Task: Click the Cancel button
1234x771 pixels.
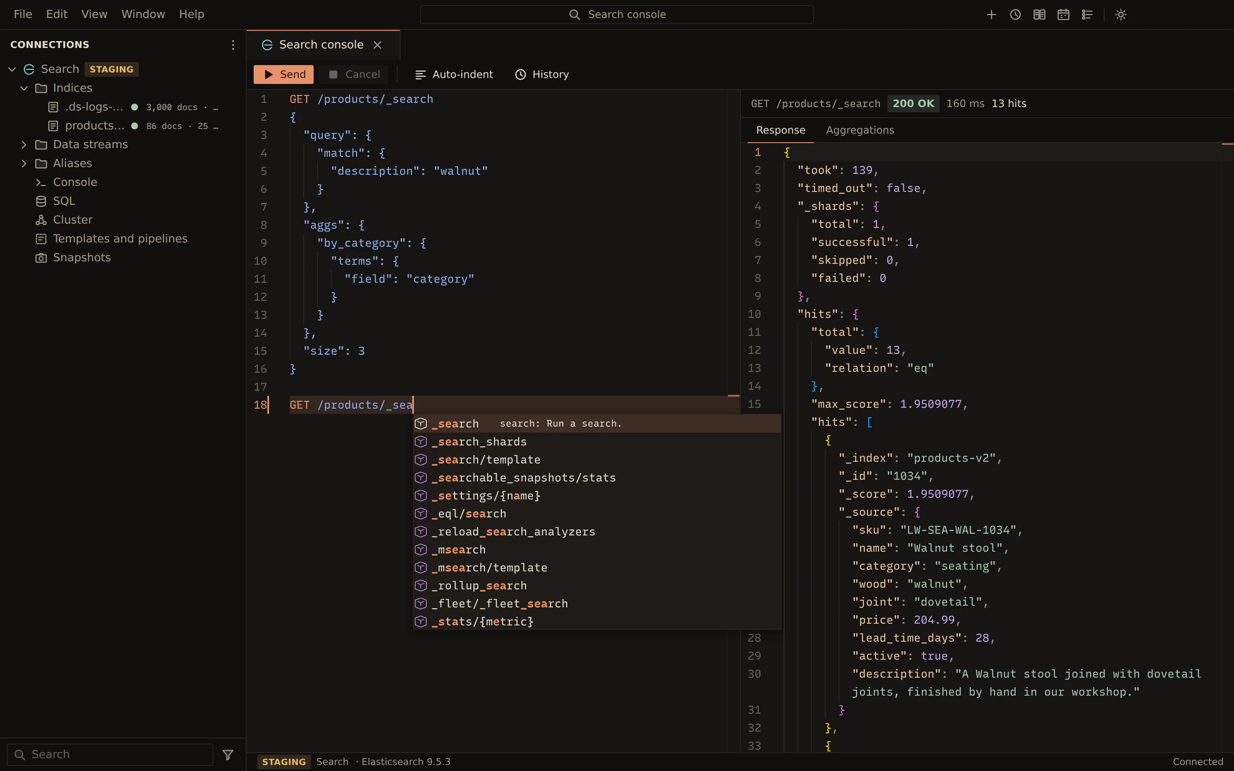Action: click(353, 75)
